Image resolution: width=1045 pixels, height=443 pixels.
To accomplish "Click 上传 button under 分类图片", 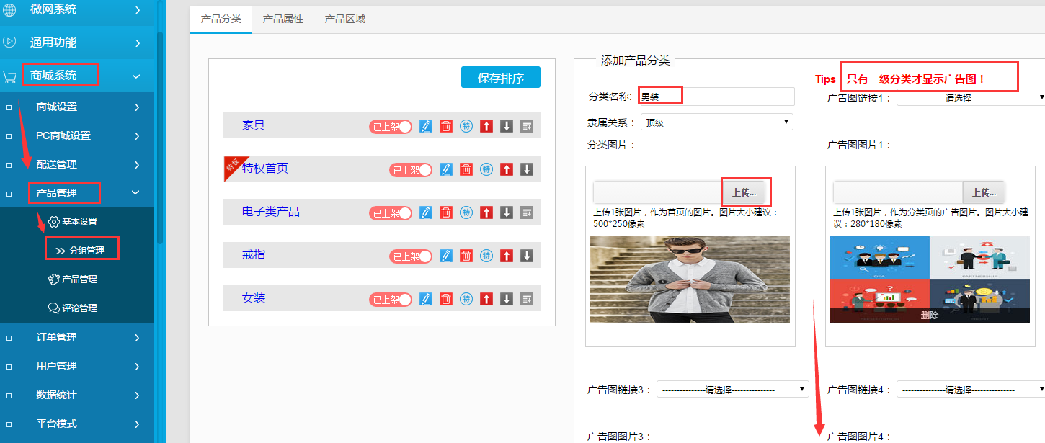I will pyautogui.click(x=745, y=192).
